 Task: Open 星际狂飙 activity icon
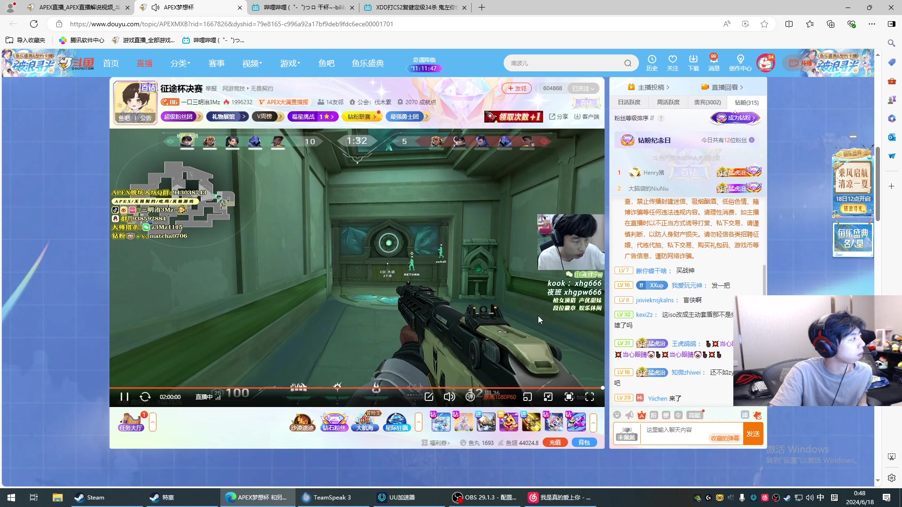click(x=397, y=422)
